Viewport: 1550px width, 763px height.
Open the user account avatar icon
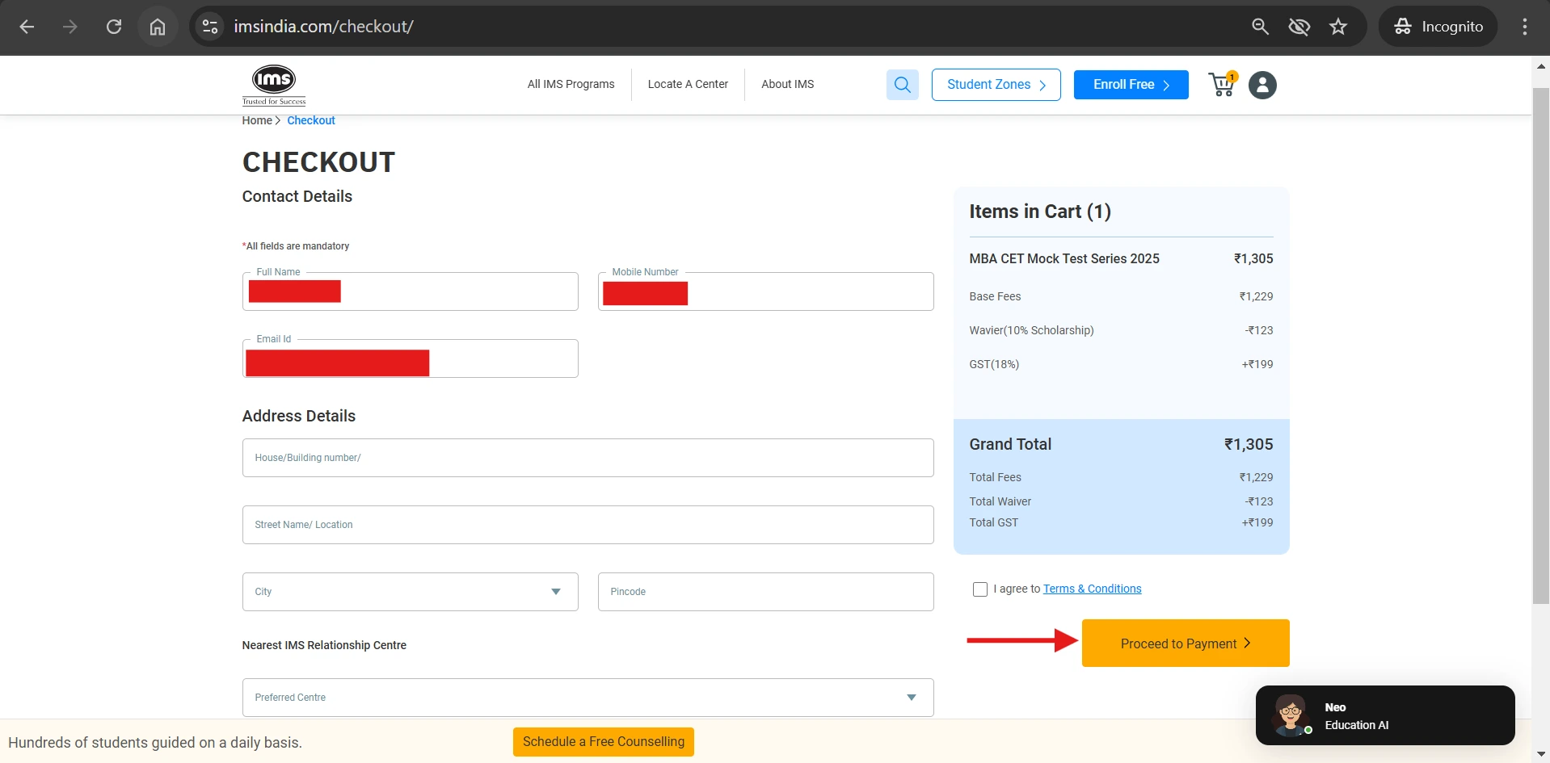pos(1262,85)
